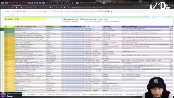Open the fill color tool
This screenshot has width=174, height=98.
tap(73, 11)
